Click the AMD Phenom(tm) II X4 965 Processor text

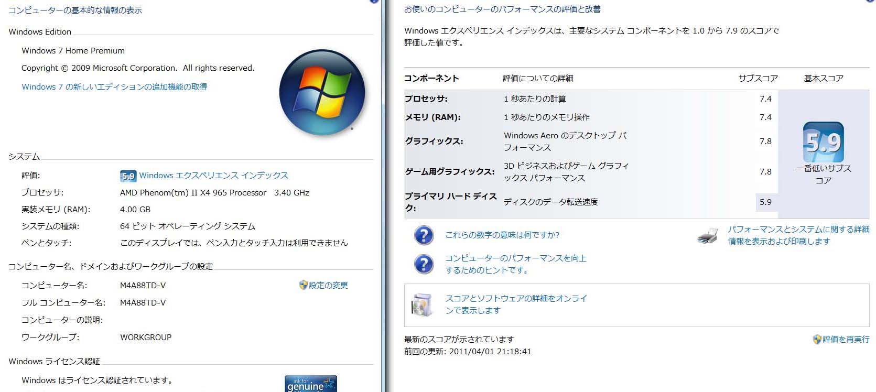[193, 193]
